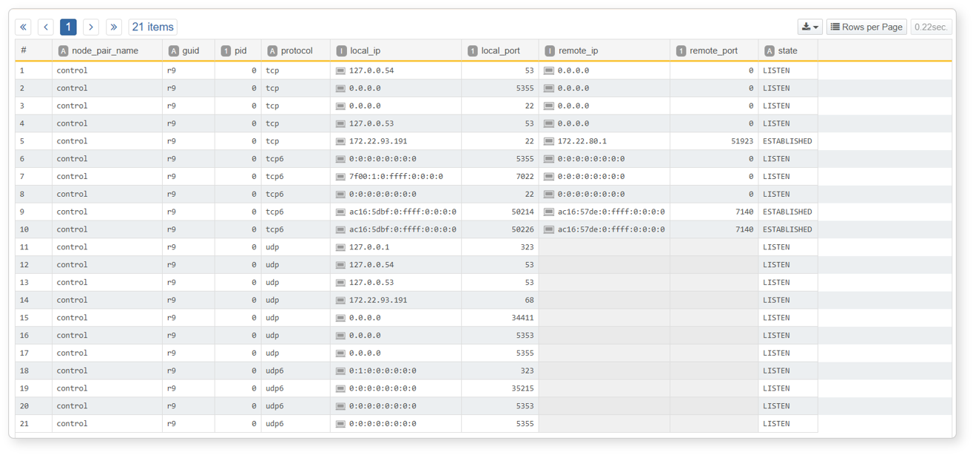
Task: Sort by remote_ip column header
Action: pyautogui.click(x=578, y=51)
